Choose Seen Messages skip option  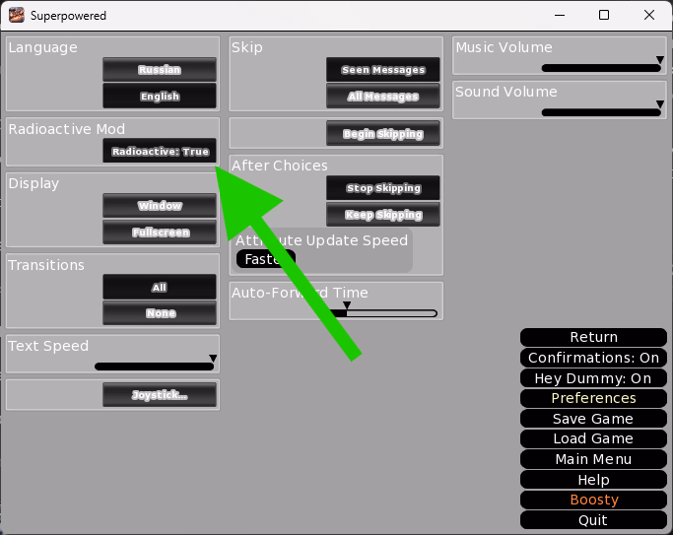tap(383, 70)
